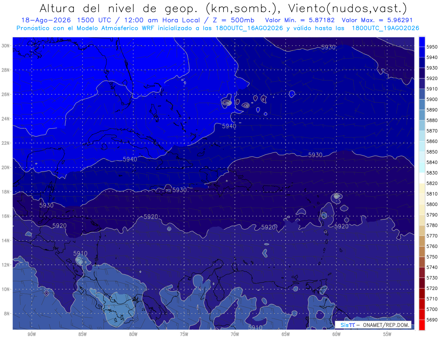Image resolution: width=439 pixels, height=339 pixels.
Task: Click the 5810 value on the color legend
Action: point(432,194)
